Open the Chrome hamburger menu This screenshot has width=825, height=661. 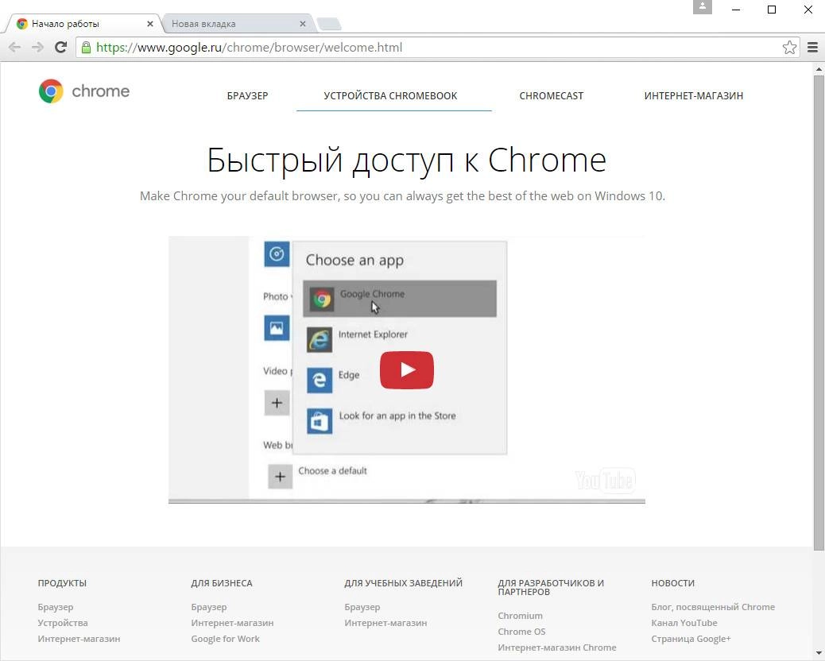coord(812,48)
